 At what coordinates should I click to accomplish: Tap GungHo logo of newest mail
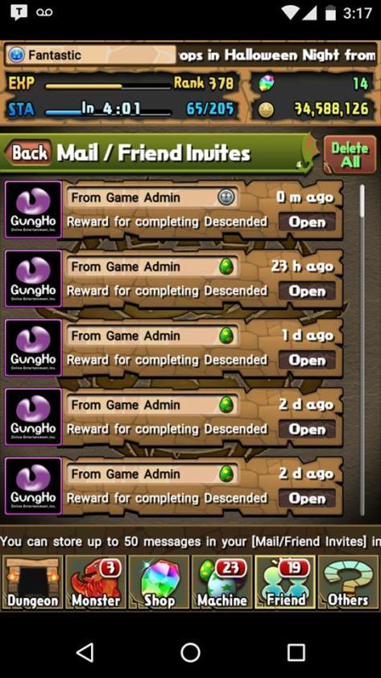(33, 209)
